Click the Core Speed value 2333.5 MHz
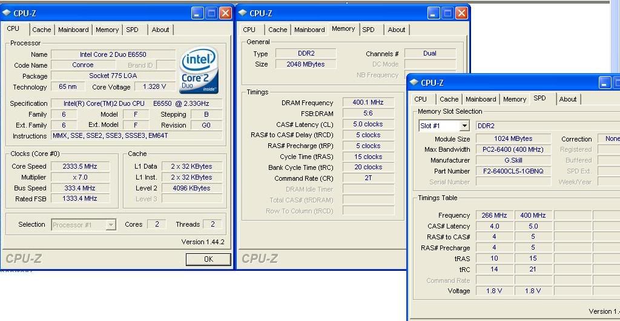 [80, 167]
